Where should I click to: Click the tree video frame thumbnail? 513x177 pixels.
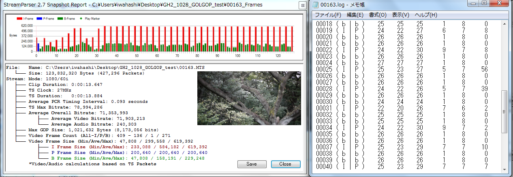249,98
